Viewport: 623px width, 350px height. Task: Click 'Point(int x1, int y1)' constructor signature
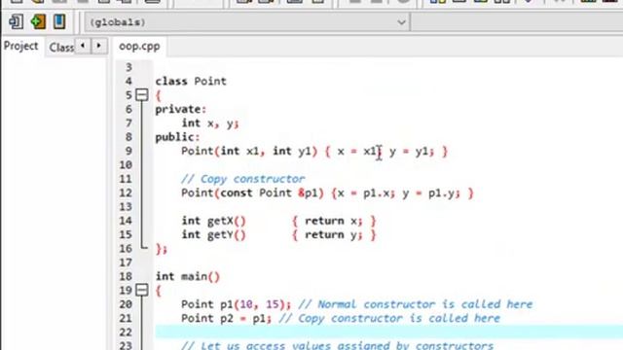[249, 152]
